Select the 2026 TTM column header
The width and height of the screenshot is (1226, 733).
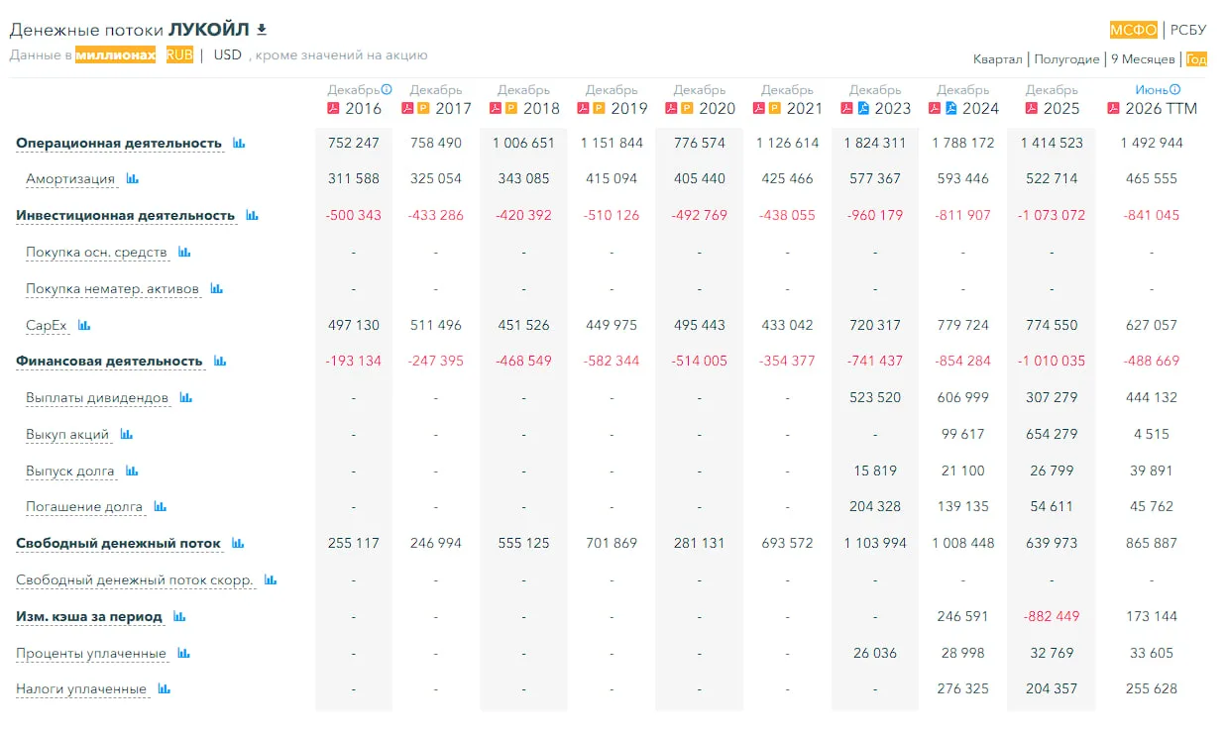1161,108
